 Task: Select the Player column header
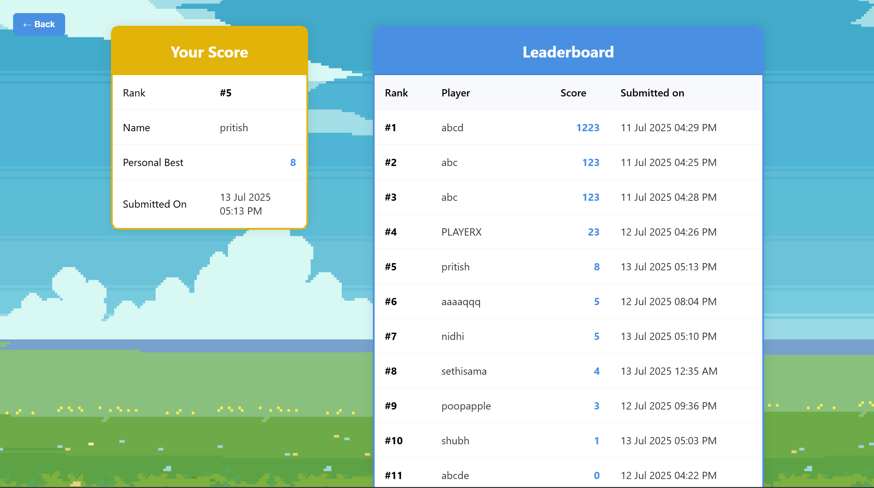point(456,93)
